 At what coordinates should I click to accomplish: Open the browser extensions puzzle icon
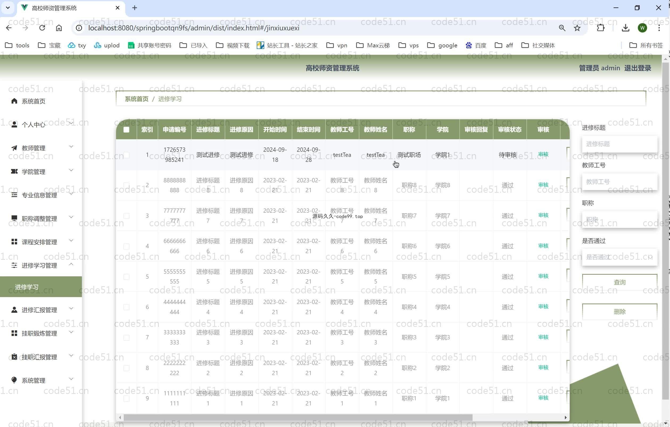(601, 28)
